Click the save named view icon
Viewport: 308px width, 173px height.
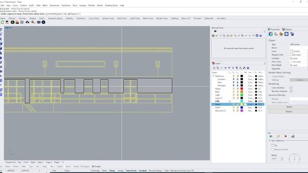pyautogui.click(x=213, y=36)
